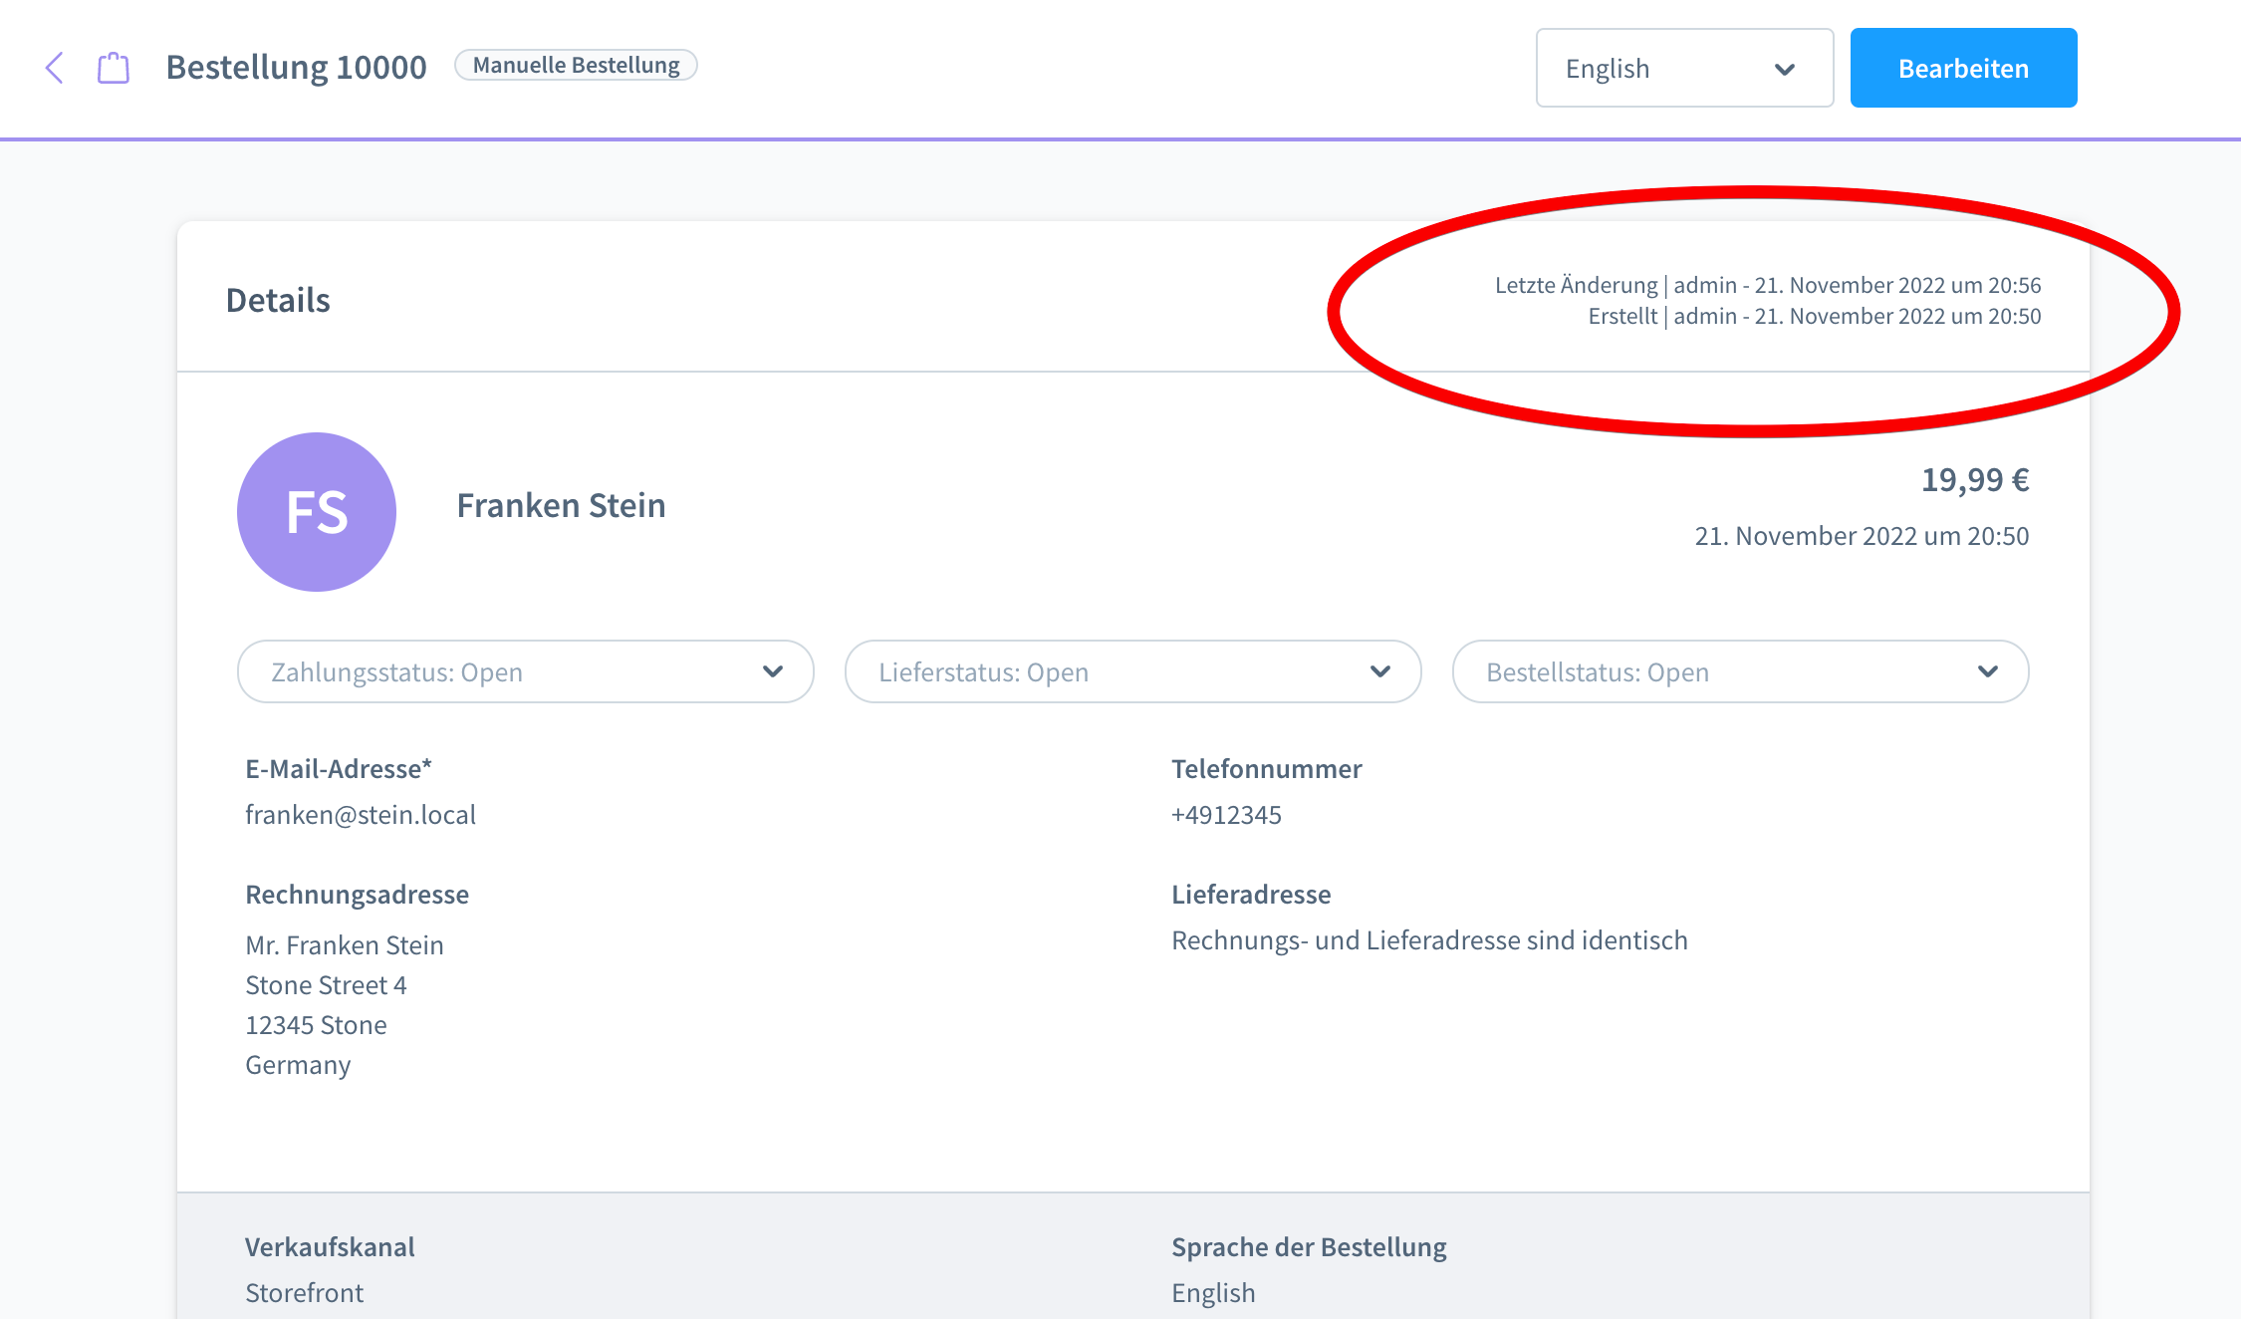Screen dimensions: 2241x1319
Task: Click the order total 19,99 €
Action: [x=1975, y=480]
